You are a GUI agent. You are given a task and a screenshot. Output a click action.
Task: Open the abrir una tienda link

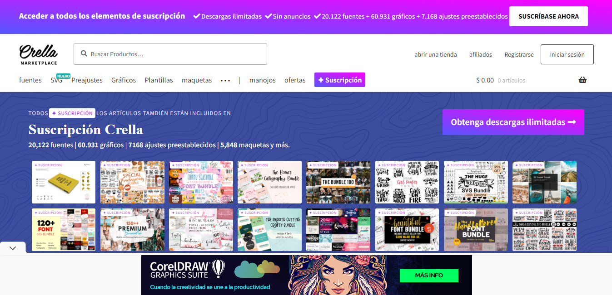436,54
